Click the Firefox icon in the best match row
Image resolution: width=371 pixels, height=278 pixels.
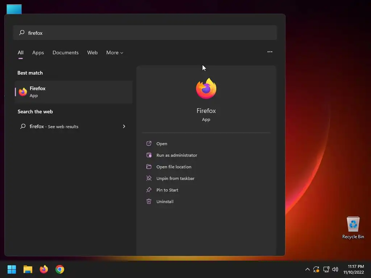coord(23,92)
